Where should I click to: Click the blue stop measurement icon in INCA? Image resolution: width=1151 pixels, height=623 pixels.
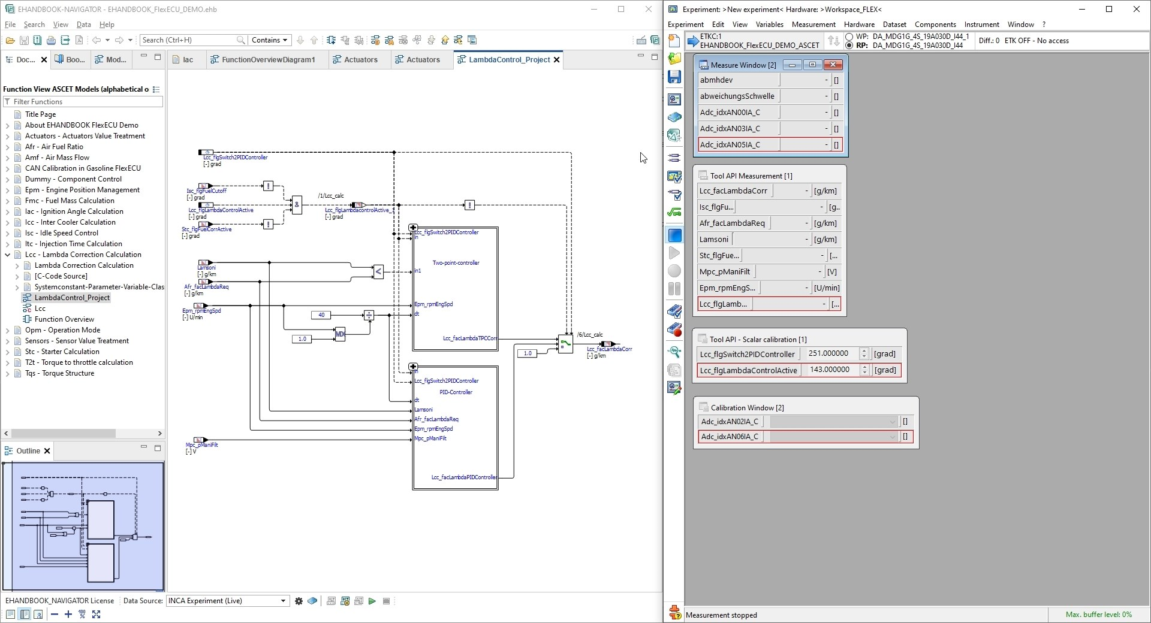(674, 235)
